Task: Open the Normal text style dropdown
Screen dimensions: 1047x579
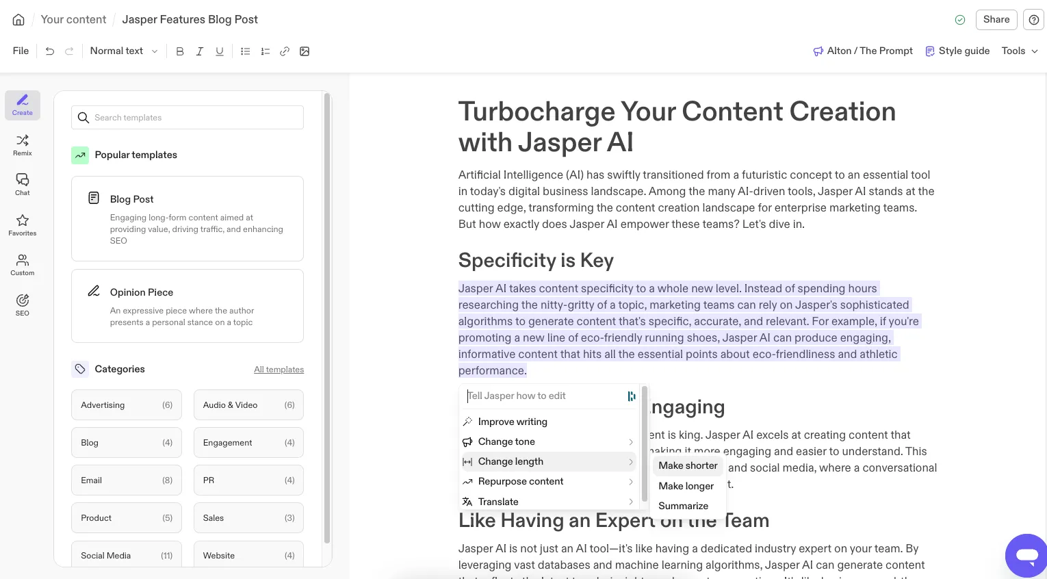Action: point(124,51)
